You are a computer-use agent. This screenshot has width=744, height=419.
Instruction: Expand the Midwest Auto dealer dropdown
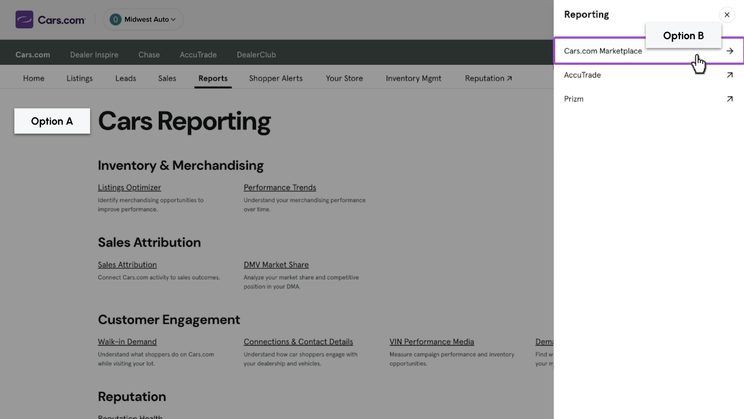click(143, 19)
